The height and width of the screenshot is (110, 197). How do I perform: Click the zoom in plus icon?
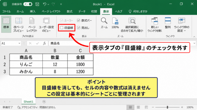click(182, 107)
